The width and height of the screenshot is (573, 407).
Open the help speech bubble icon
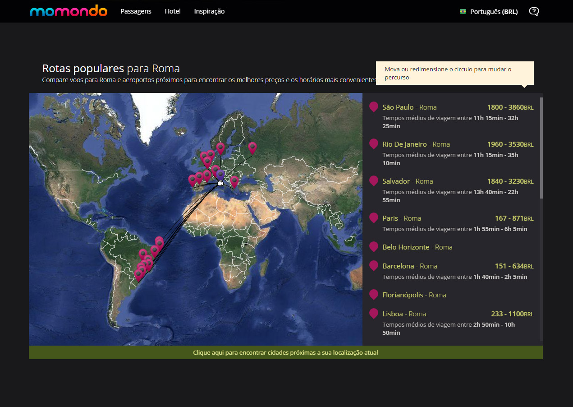point(534,12)
